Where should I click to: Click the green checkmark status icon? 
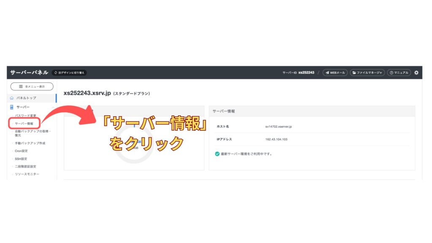217,154
